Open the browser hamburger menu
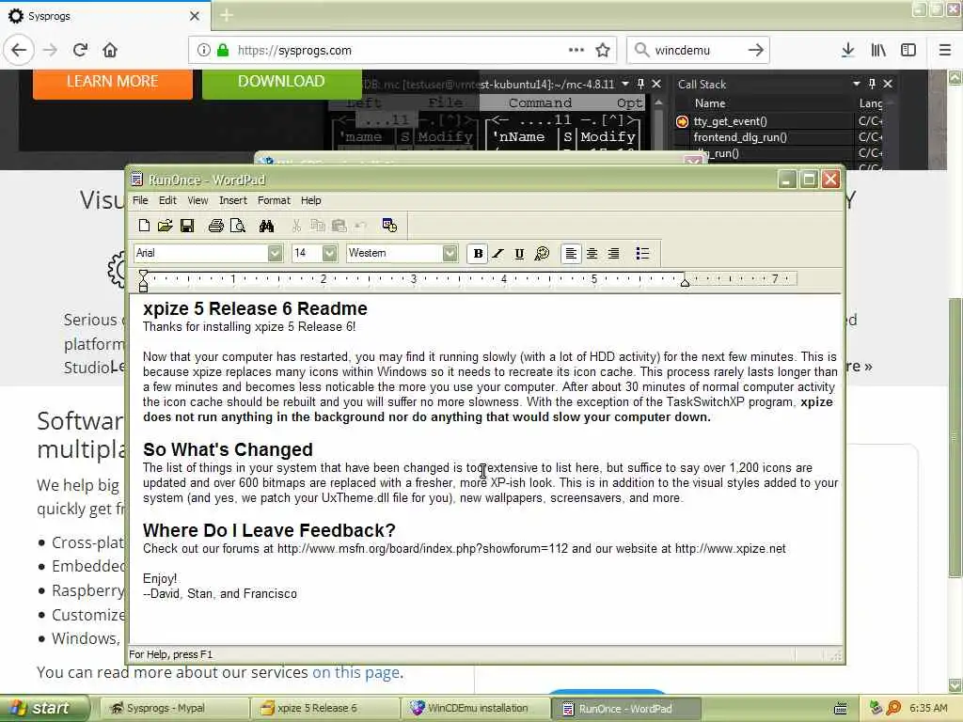The width and height of the screenshot is (963, 722). click(x=945, y=50)
